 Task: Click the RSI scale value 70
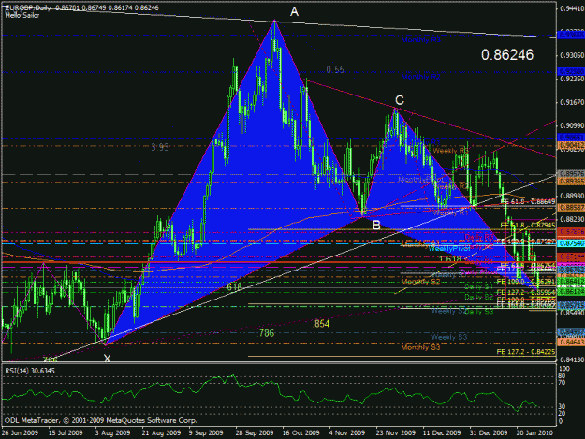(563, 383)
